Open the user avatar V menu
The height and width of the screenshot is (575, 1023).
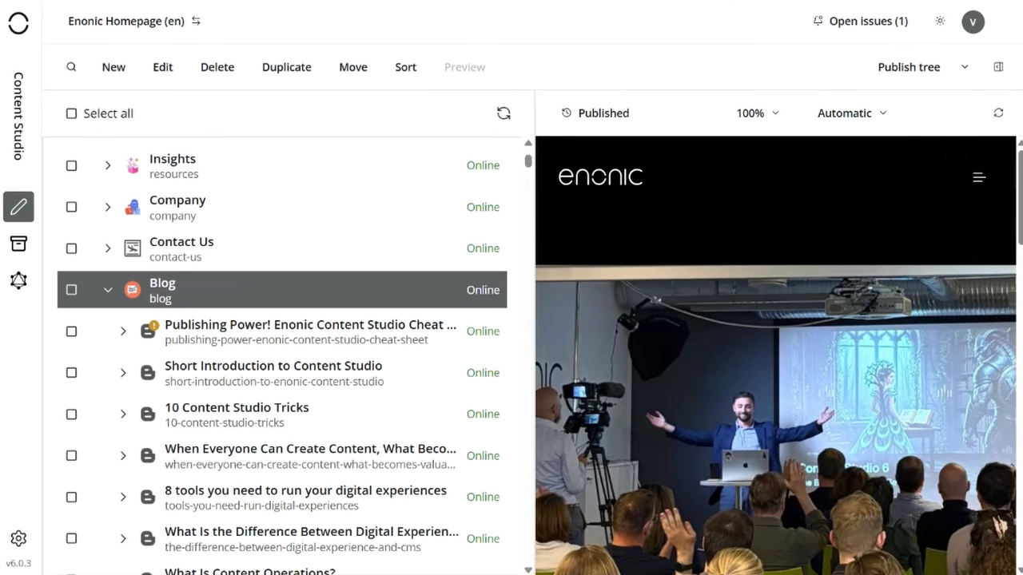click(x=973, y=22)
